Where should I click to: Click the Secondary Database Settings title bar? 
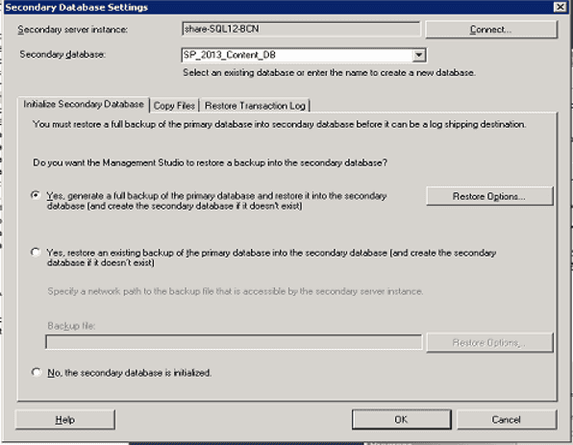coord(278,7)
